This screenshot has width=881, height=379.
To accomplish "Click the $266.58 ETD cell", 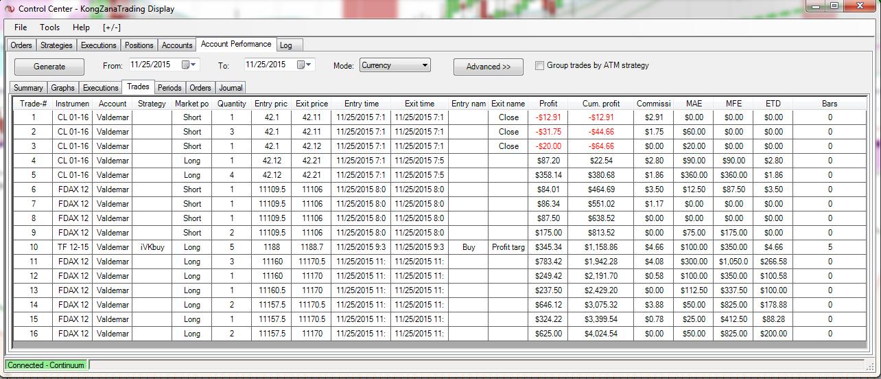I will (773, 262).
